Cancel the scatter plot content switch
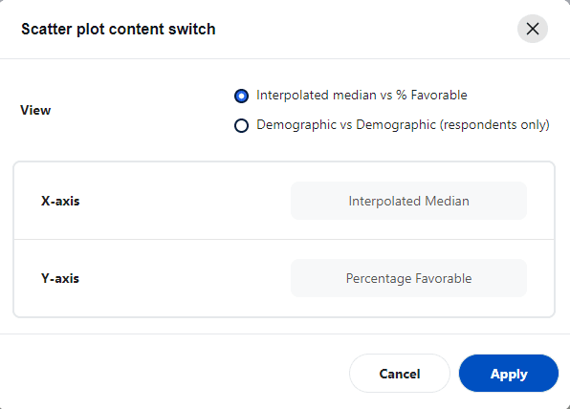 tap(400, 374)
